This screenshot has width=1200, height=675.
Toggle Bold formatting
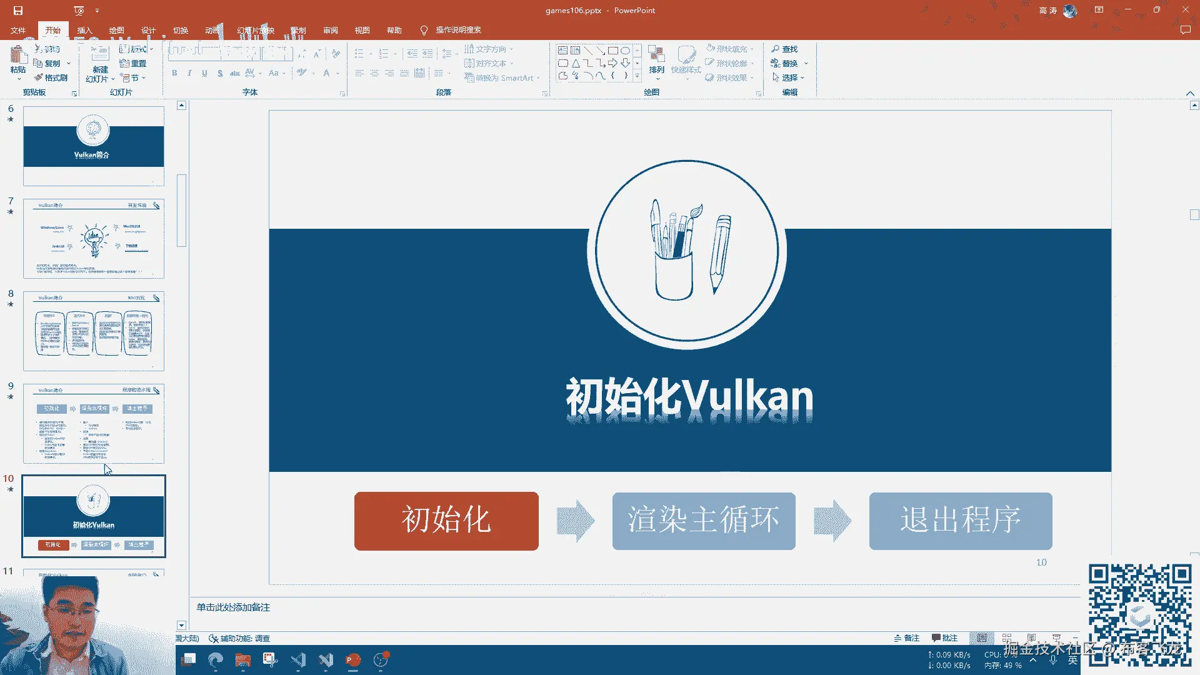[x=174, y=73]
